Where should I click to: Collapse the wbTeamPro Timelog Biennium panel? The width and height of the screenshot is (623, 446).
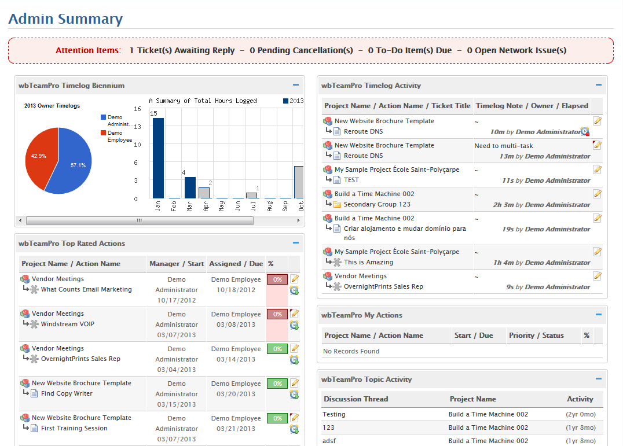click(x=296, y=85)
